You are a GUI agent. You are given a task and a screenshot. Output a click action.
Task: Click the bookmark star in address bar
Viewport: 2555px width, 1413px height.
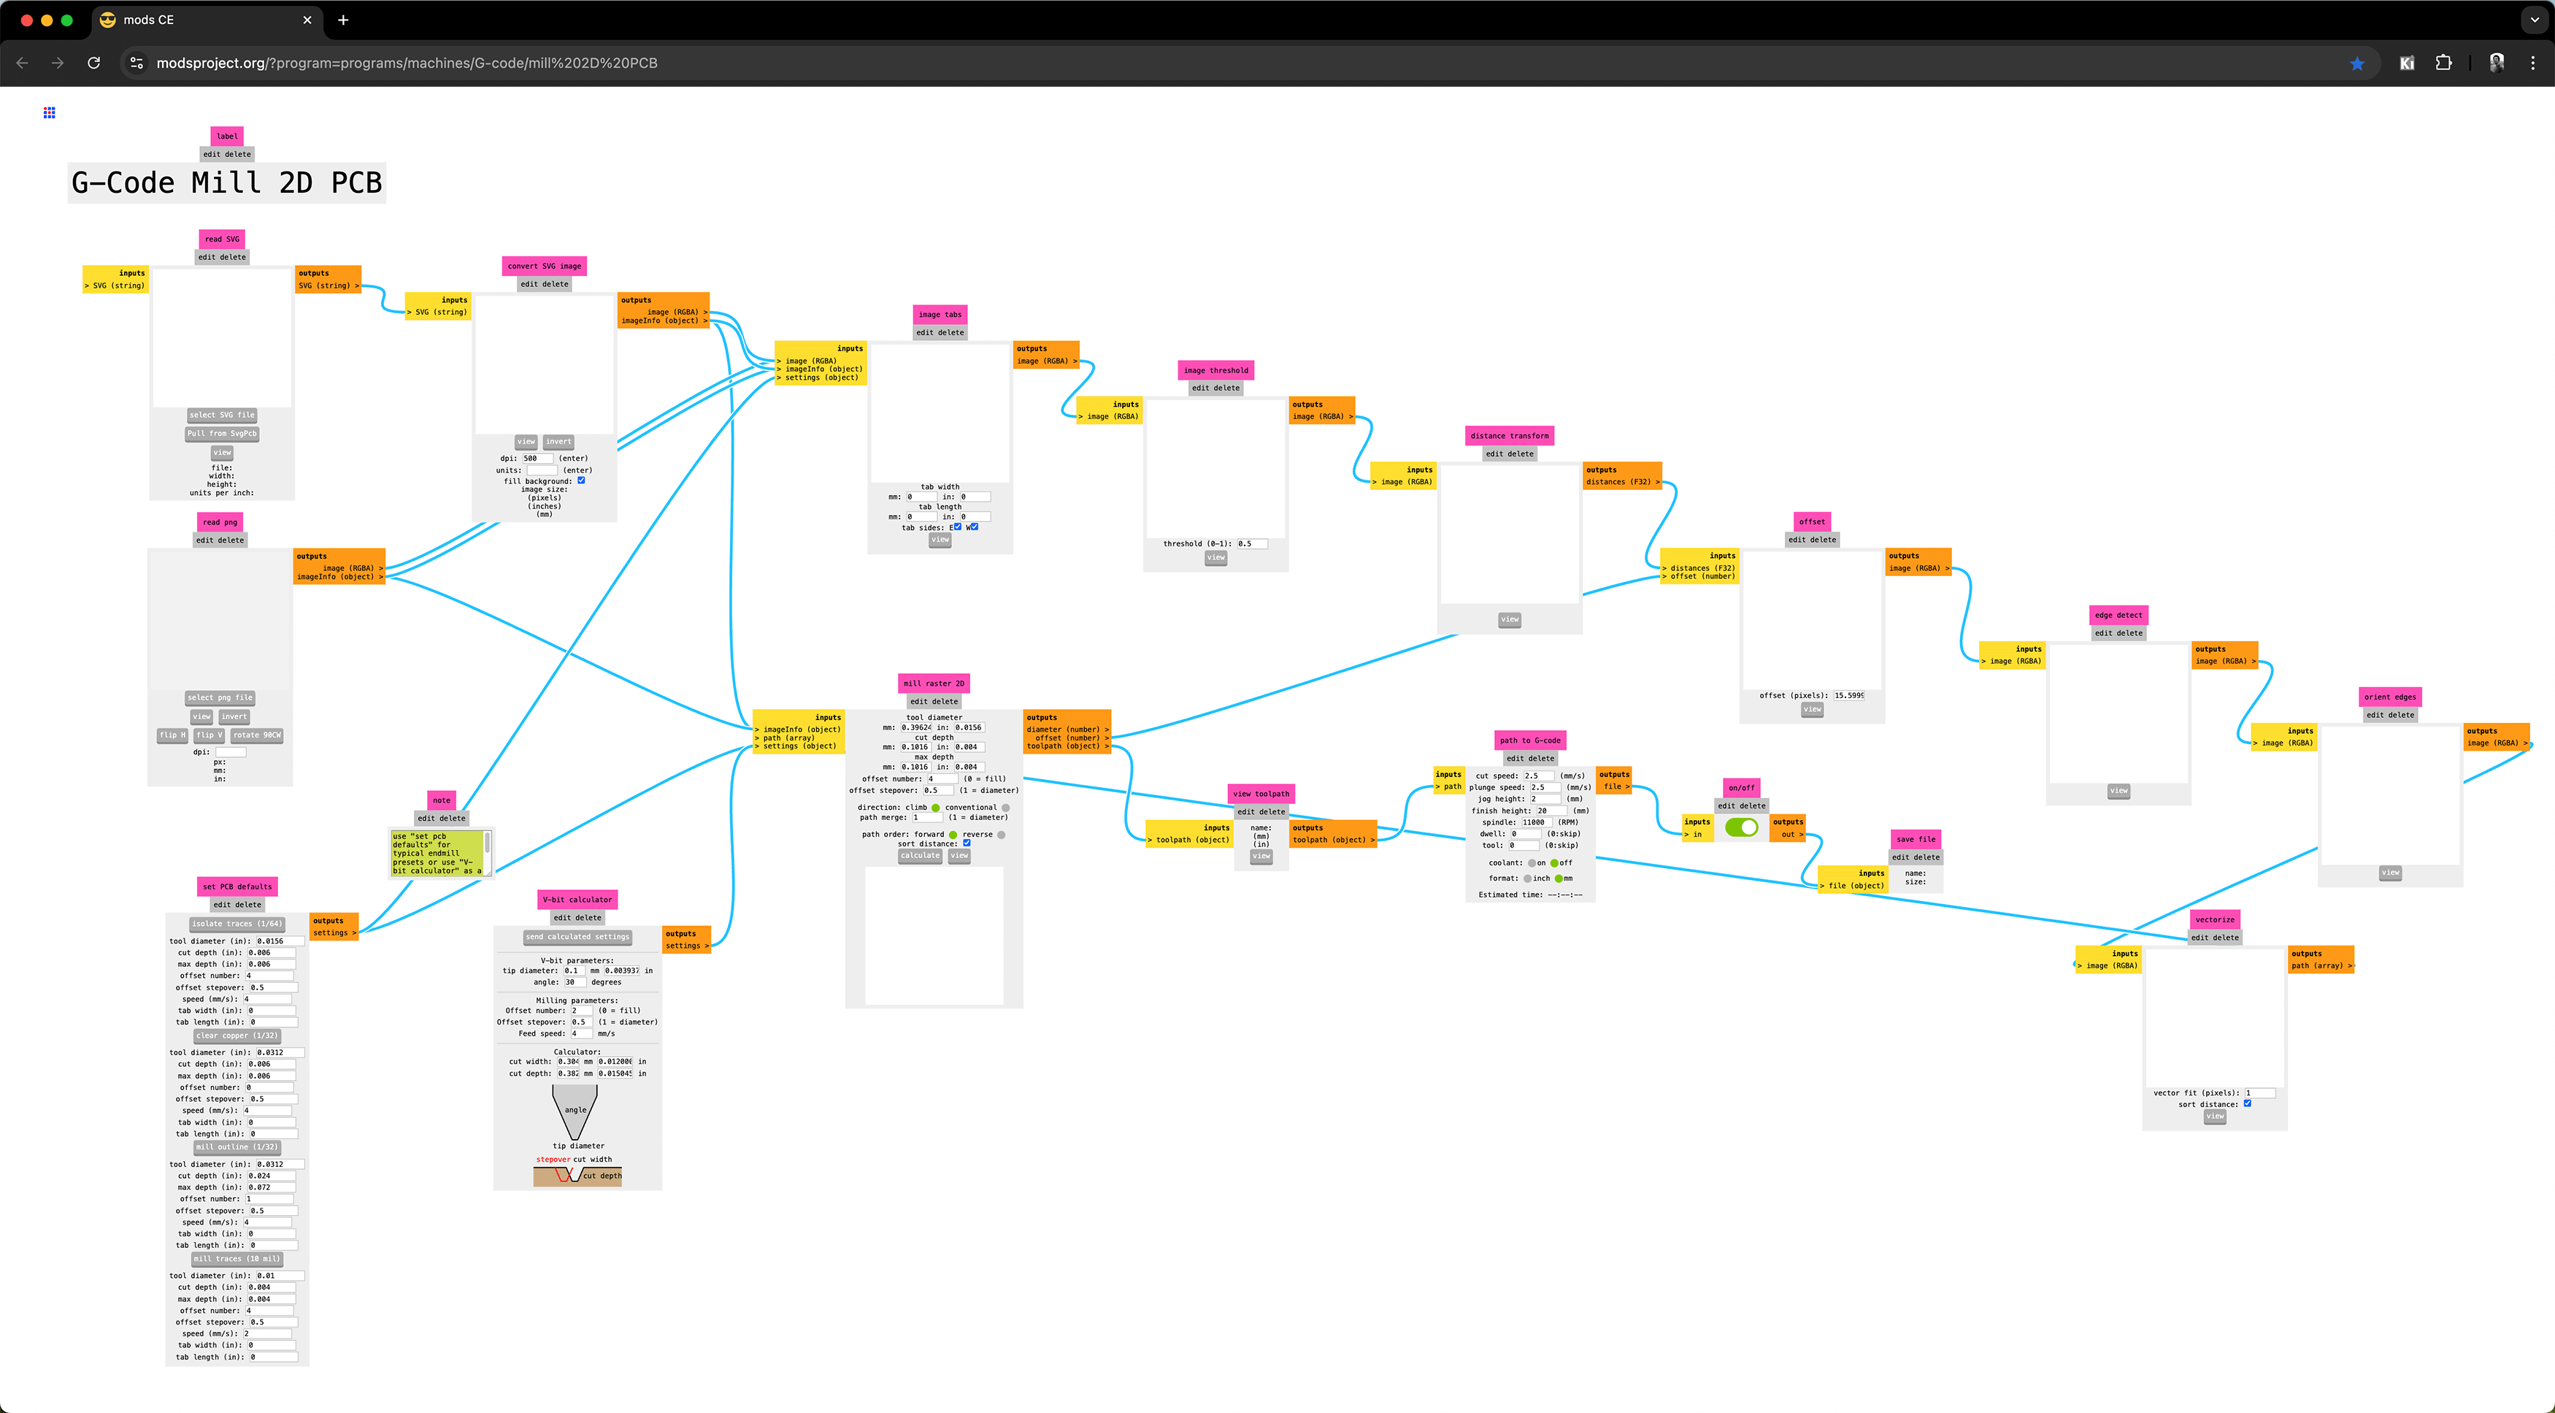[x=2356, y=64]
